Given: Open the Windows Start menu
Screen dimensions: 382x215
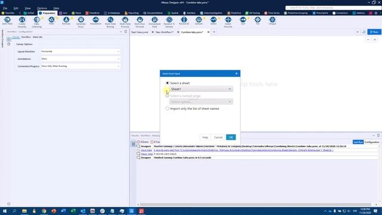Looking at the screenshot, I should tap(5, 211).
